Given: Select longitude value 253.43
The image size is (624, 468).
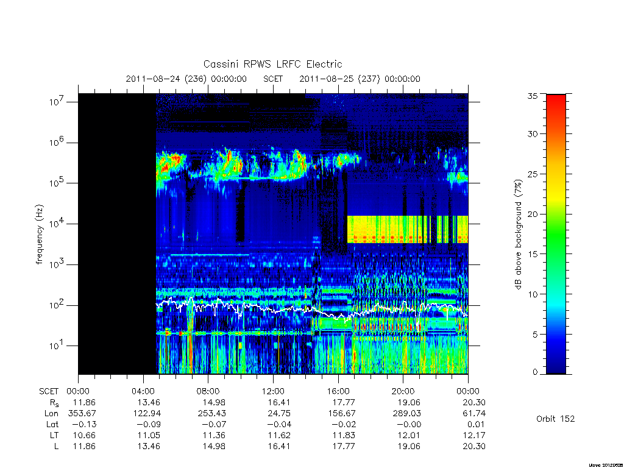Looking at the screenshot, I should click(x=211, y=414).
